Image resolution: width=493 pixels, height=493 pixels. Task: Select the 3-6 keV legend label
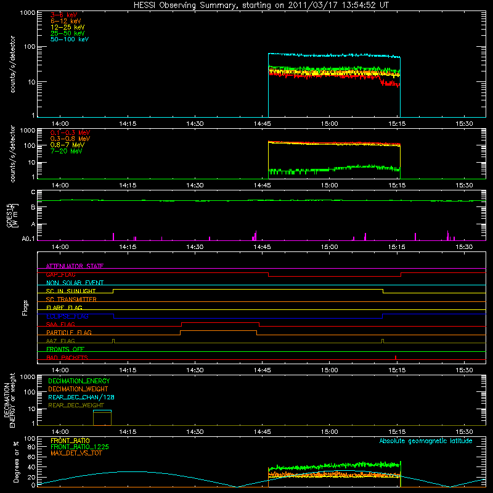tap(64, 15)
